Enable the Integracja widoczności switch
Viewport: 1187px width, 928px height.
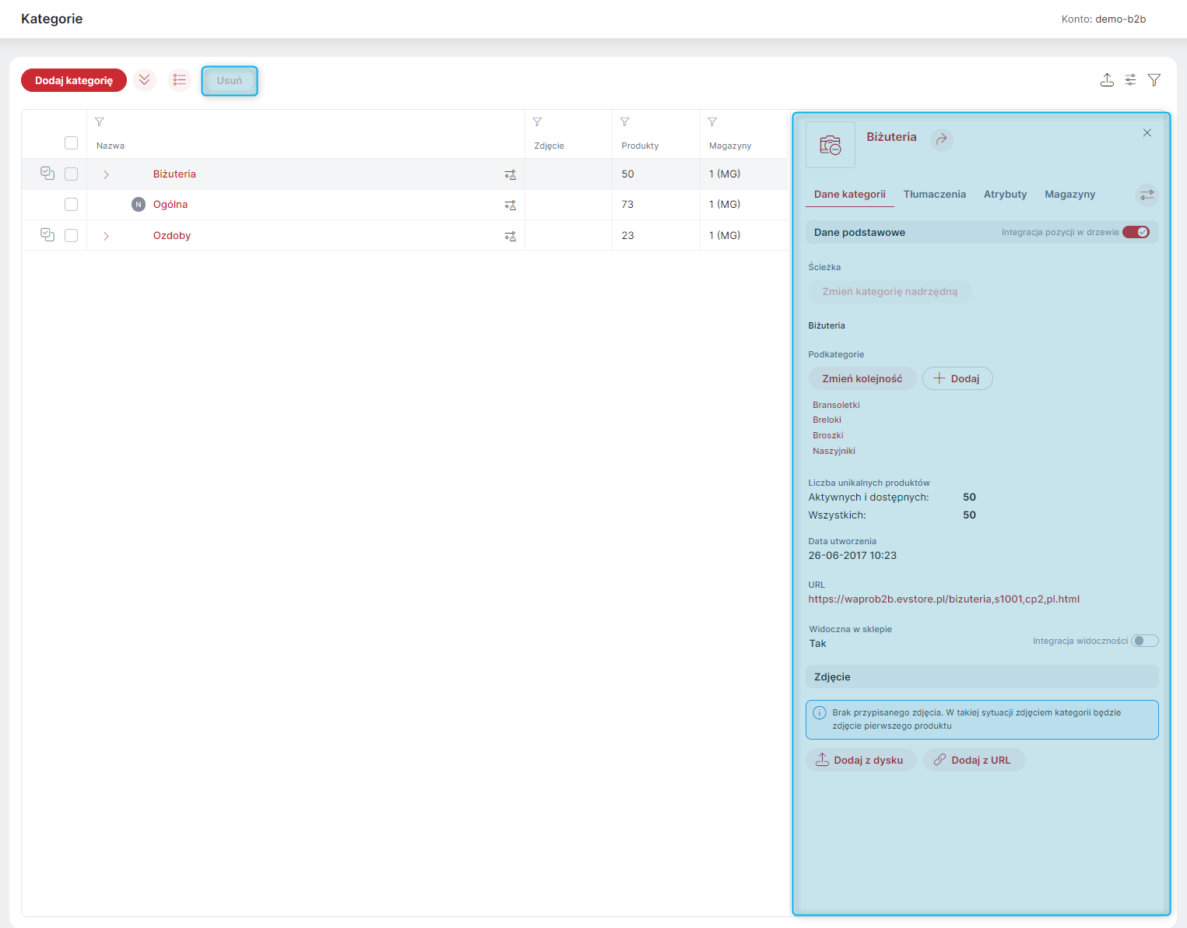click(1145, 641)
